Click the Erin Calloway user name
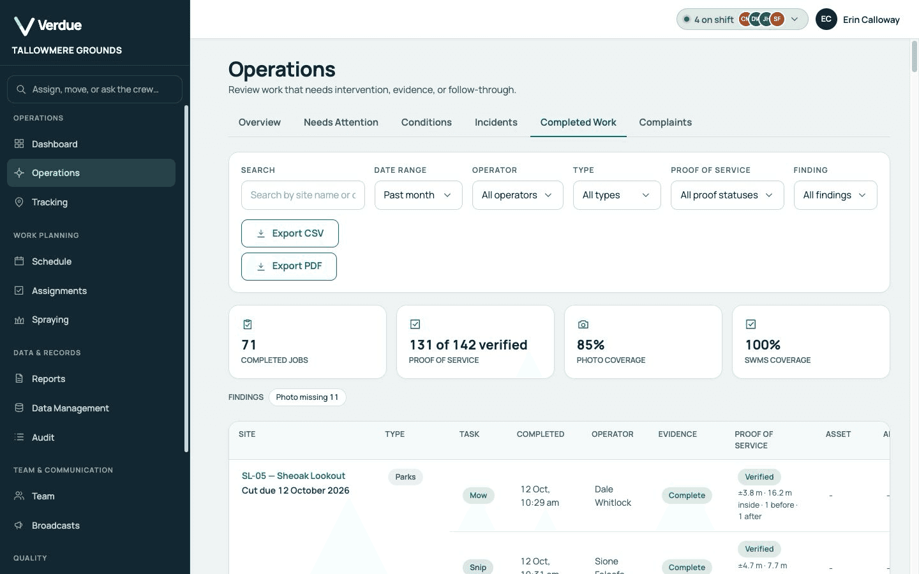Screen dimensions: 919x574 click(871, 20)
